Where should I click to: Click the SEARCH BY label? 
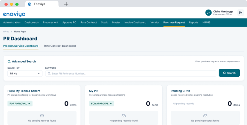click(13, 68)
